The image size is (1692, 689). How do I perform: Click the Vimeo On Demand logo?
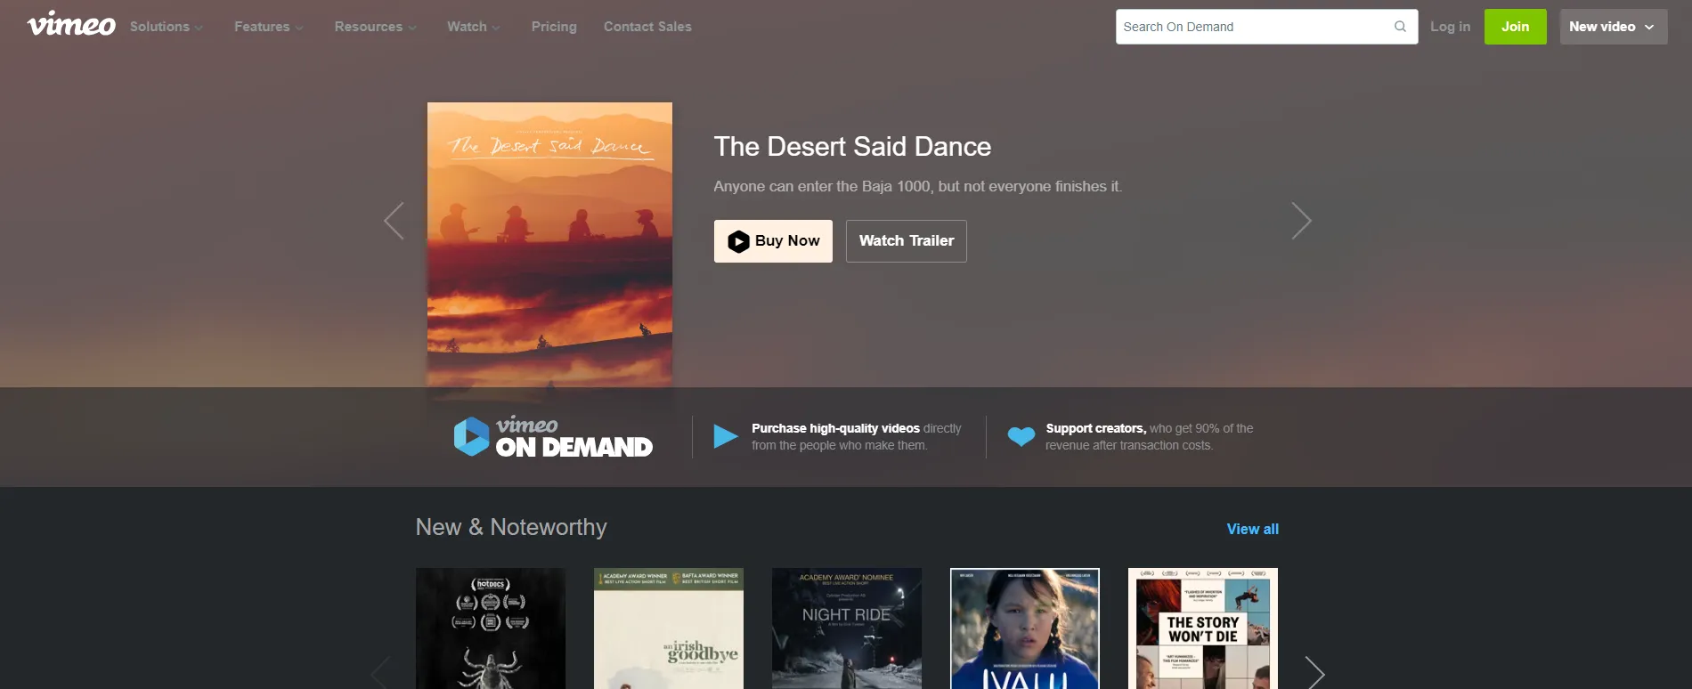click(x=553, y=437)
